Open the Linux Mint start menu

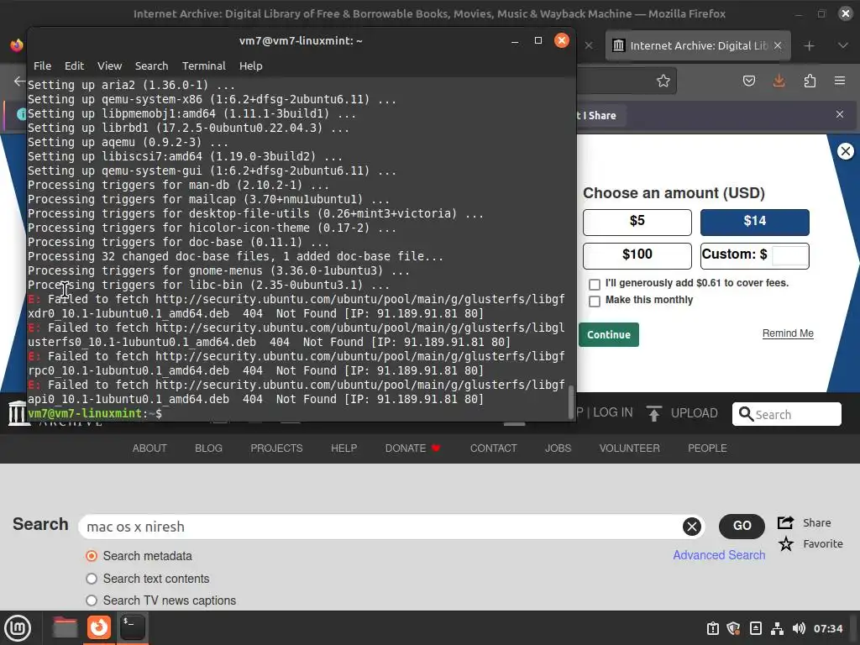point(18,628)
